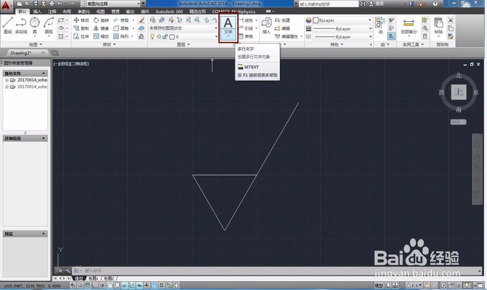Toggle snap mode in the status bar
The image size is (487, 290).
(80, 285)
